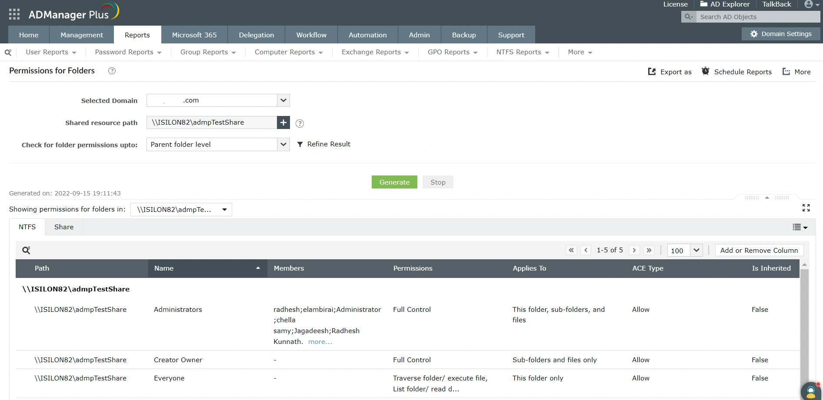Open the Refine Result filter icon
The image size is (823, 400).
tap(300, 144)
